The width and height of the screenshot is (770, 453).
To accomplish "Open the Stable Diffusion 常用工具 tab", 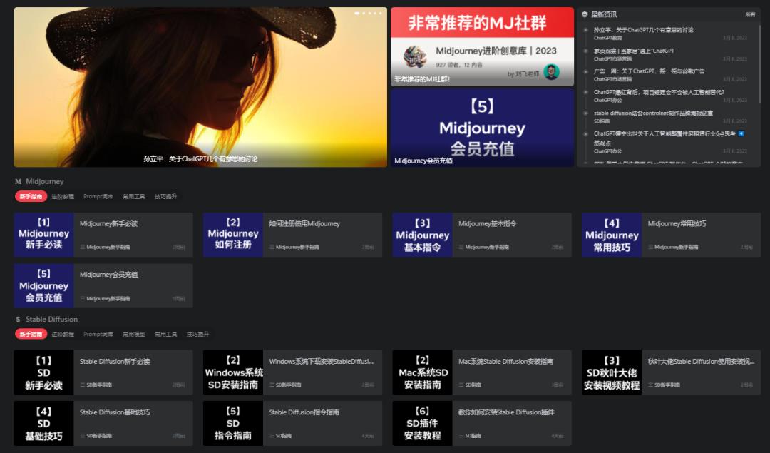I will (x=165, y=334).
